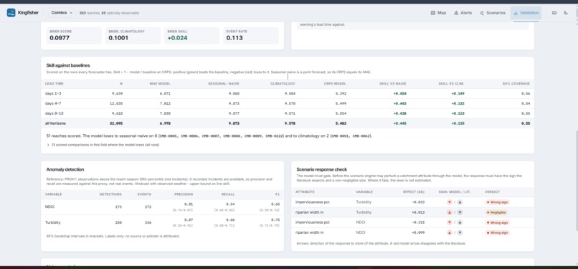Click the grey literature arrow for imperviousness Turbidity row
This screenshot has height=269, width=578.
(x=460, y=202)
